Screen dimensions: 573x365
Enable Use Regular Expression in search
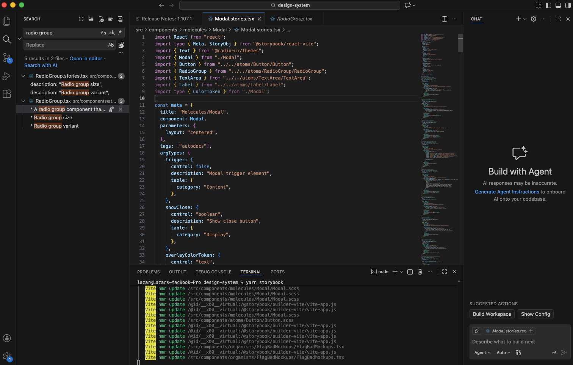point(120,33)
